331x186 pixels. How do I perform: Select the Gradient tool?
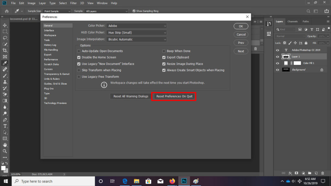pyautogui.click(x=5, y=101)
